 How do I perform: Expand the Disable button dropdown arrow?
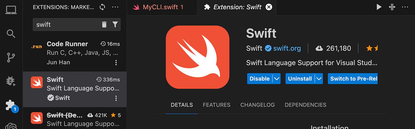276,79
